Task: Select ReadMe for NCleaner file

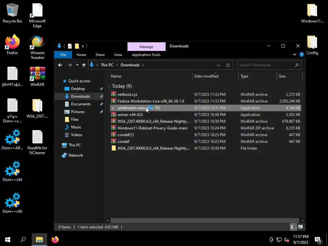Action: (x=37, y=142)
